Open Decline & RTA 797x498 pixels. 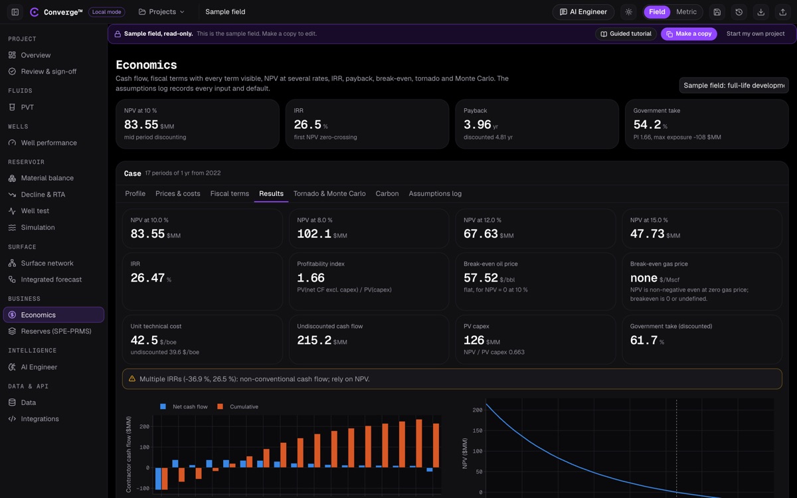pos(54,195)
